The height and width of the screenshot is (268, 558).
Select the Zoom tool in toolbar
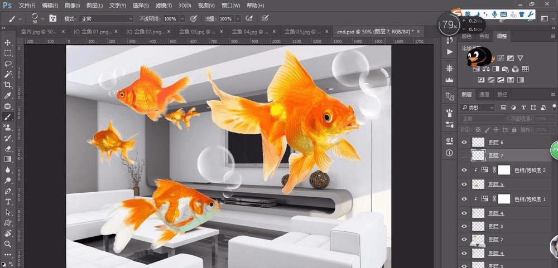tap(8, 244)
